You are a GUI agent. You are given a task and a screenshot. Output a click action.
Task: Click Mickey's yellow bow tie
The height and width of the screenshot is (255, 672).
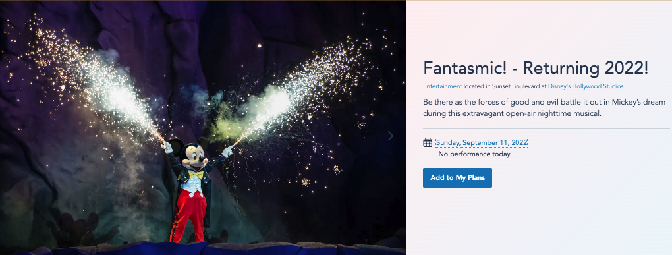pyautogui.click(x=196, y=175)
